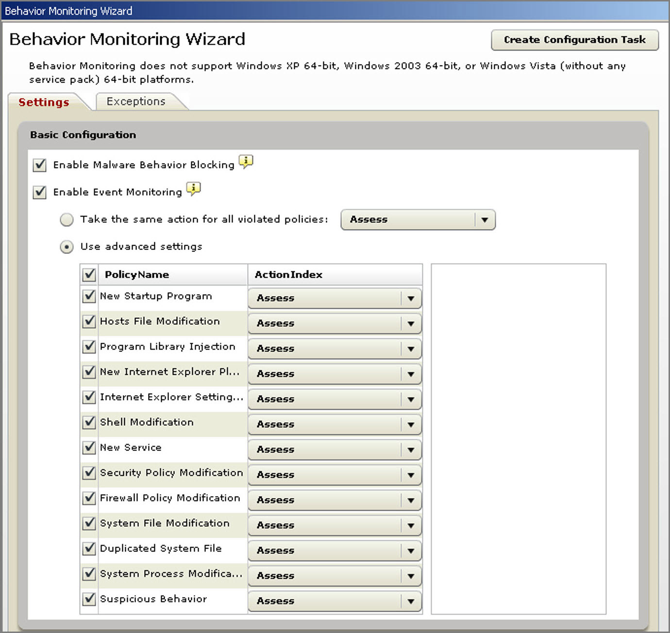Open the Assess dropdown for all violated policies
The image size is (670, 633).
(x=484, y=219)
